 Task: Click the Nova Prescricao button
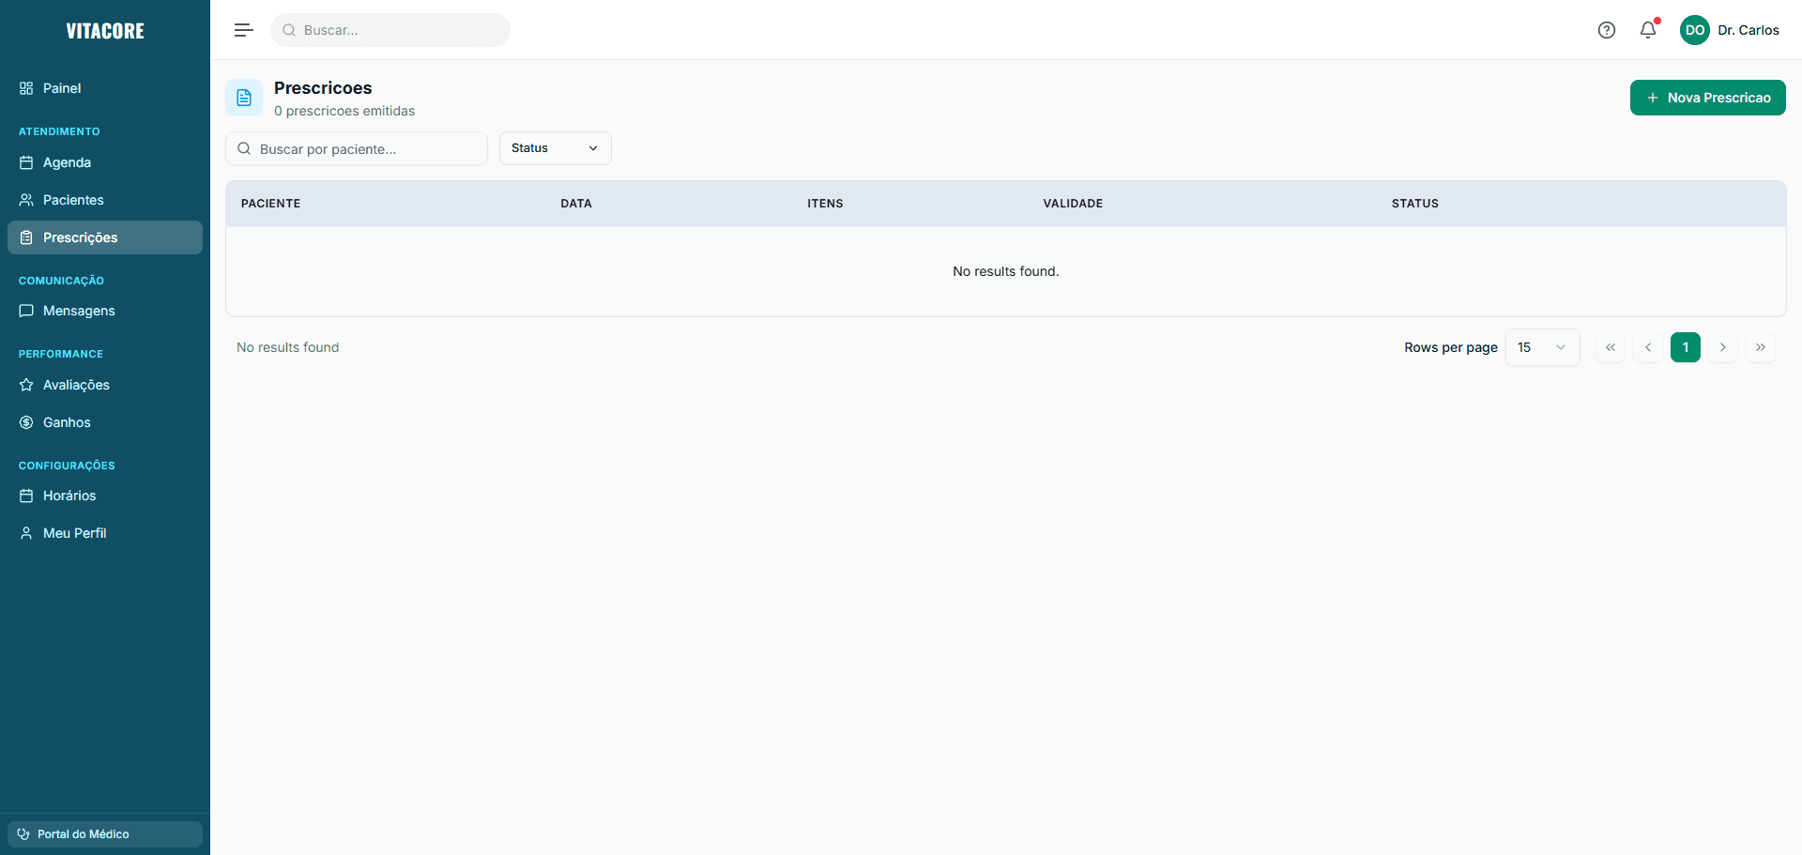(1707, 98)
